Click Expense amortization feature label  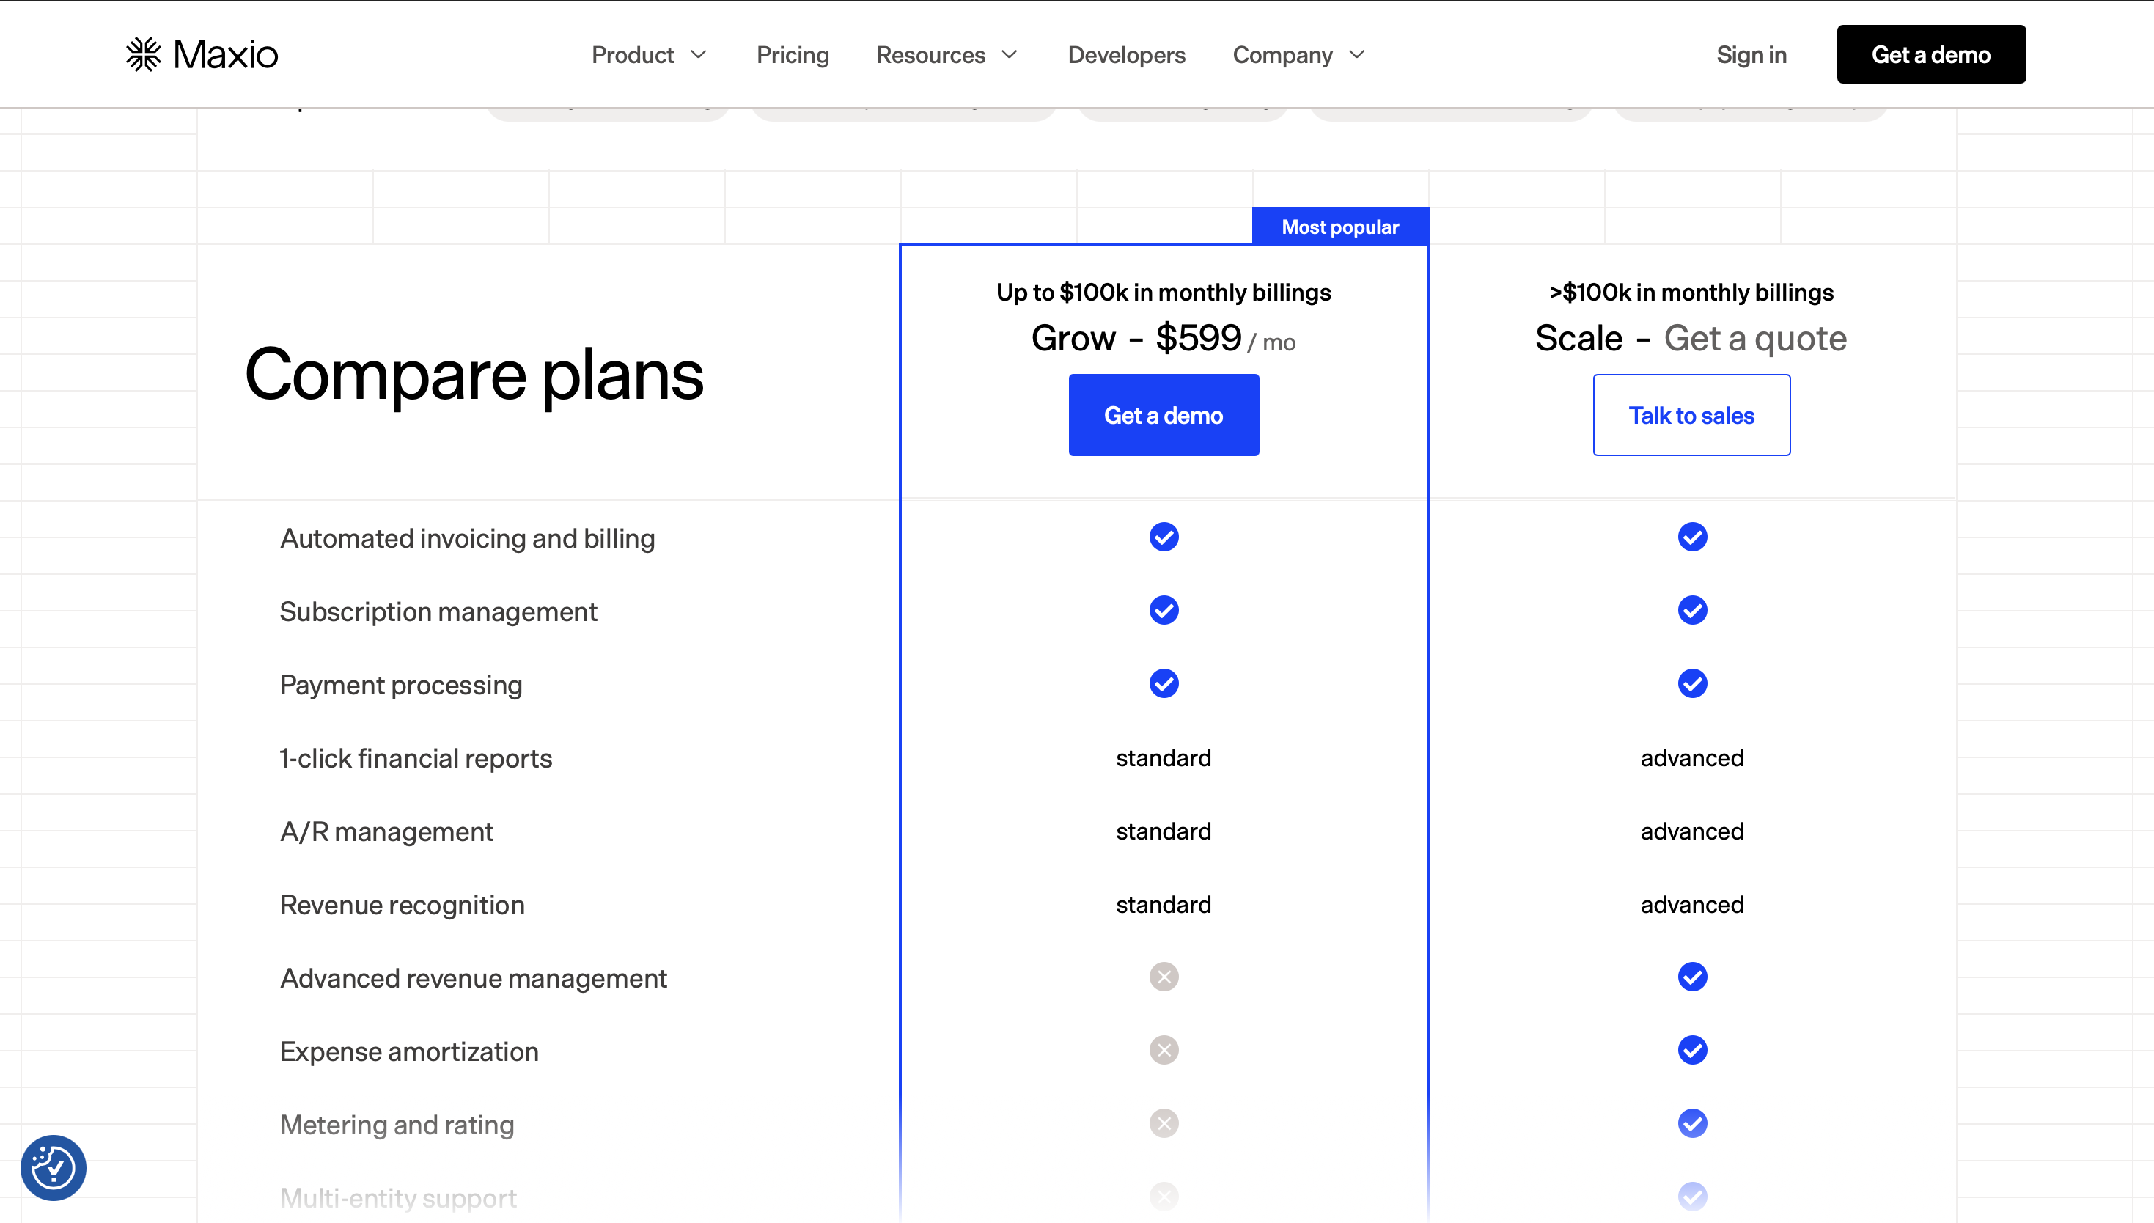409,1051
